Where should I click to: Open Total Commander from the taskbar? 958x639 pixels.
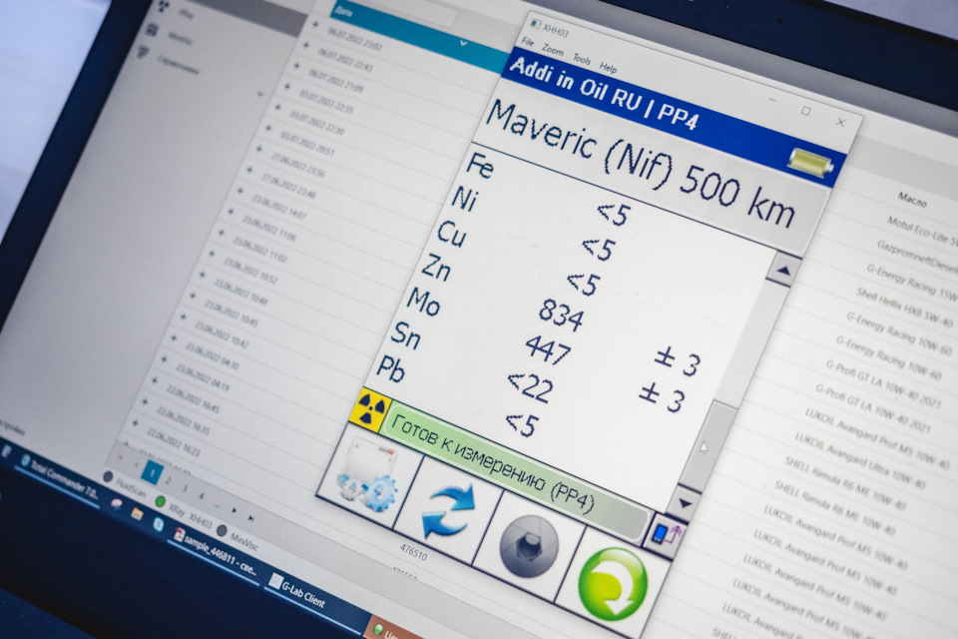[59, 480]
